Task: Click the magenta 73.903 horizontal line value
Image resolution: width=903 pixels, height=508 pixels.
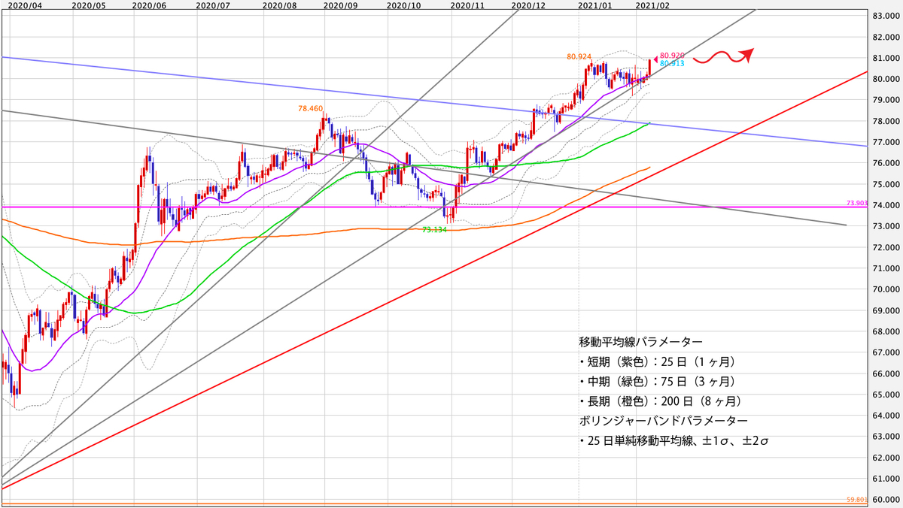Action: click(x=857, y=204)
